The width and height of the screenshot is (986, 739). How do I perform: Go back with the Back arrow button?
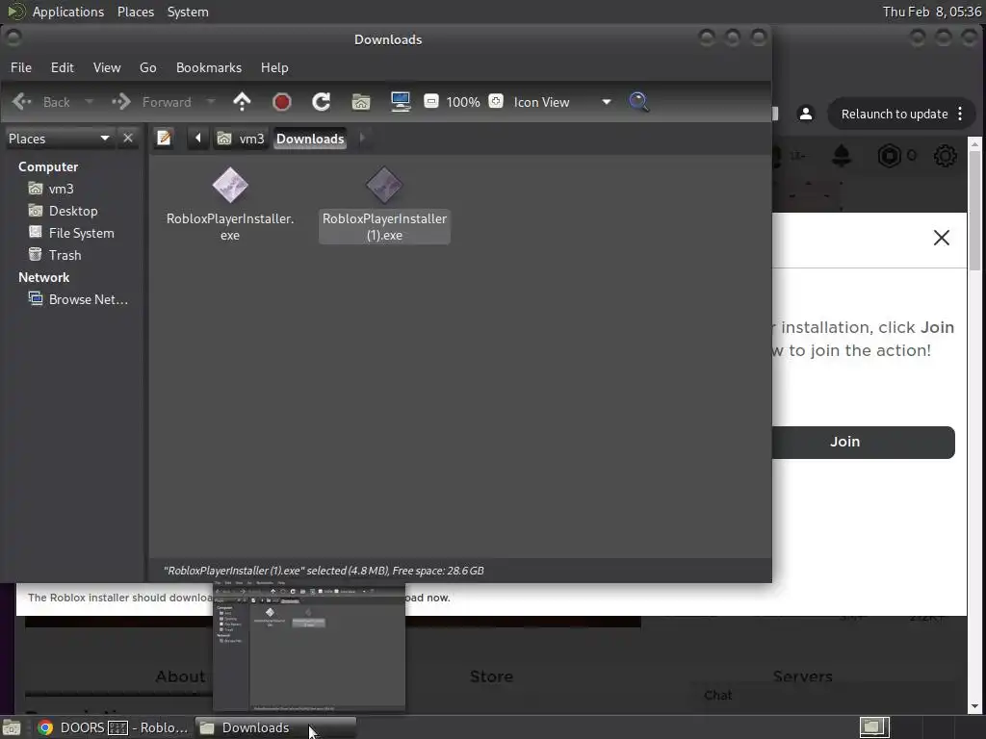[x=40, y=102]
